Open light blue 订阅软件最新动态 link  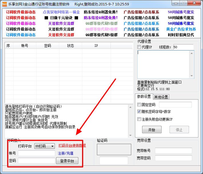coord(21,35)
